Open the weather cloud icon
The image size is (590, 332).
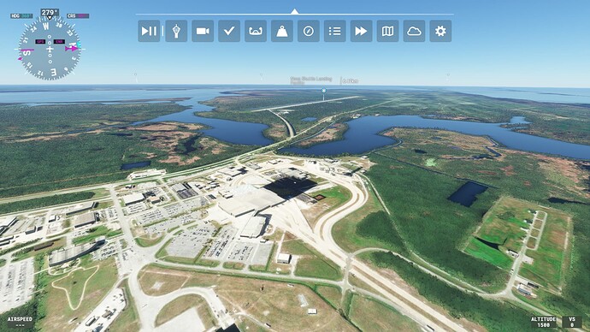414,31
